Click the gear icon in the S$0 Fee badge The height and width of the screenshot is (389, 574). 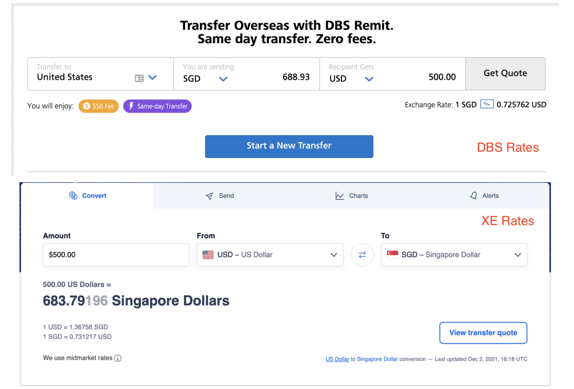tap(86, 106)
